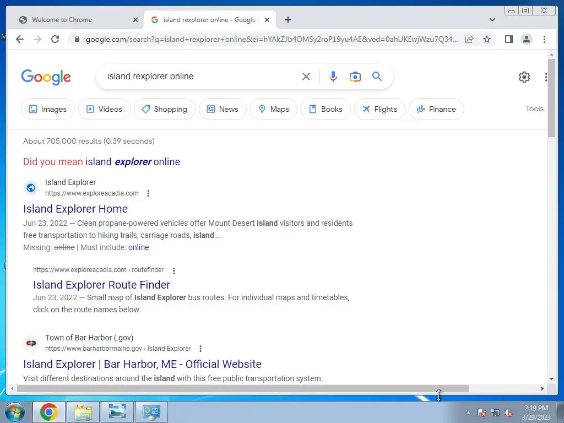Click horizontal scrollbar right arrow
The image size is (564, 423).
[543, 388]
